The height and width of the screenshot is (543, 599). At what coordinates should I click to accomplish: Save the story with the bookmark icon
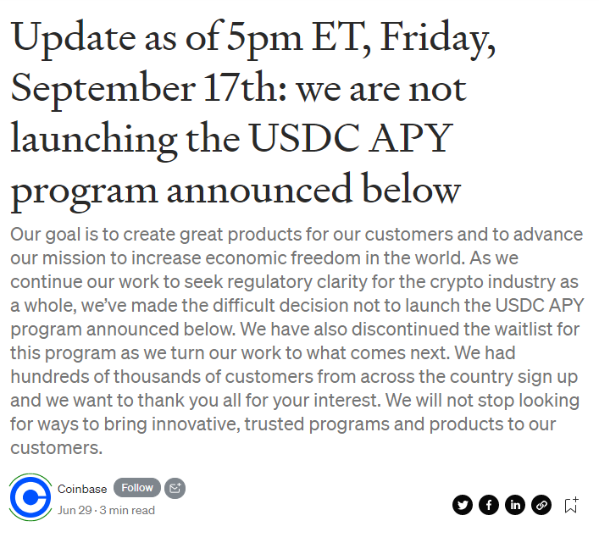click(571, 505)
